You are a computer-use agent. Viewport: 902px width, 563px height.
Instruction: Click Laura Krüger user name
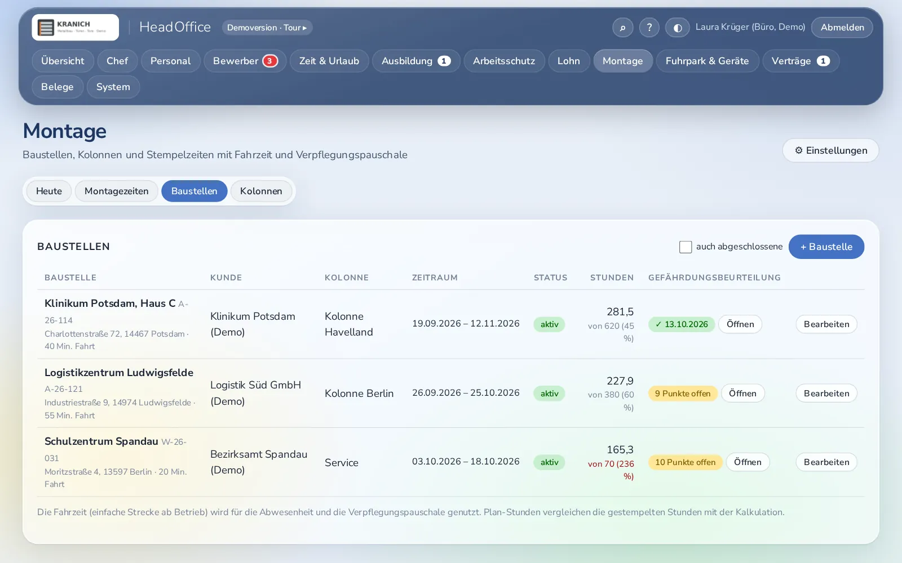point(750,27)
